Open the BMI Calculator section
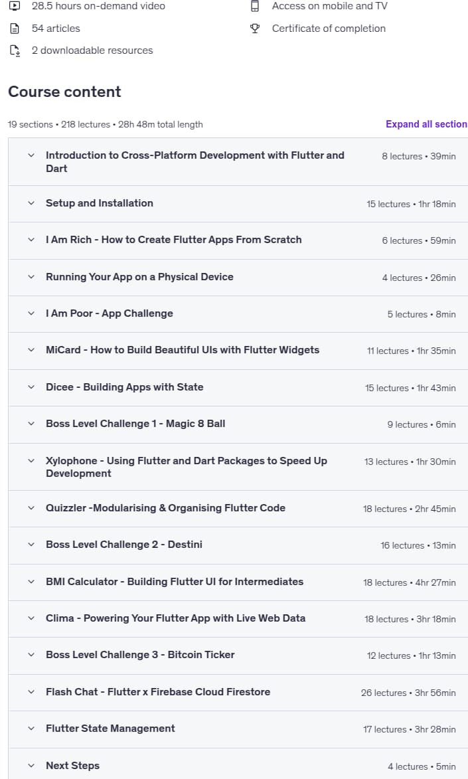 175,581
